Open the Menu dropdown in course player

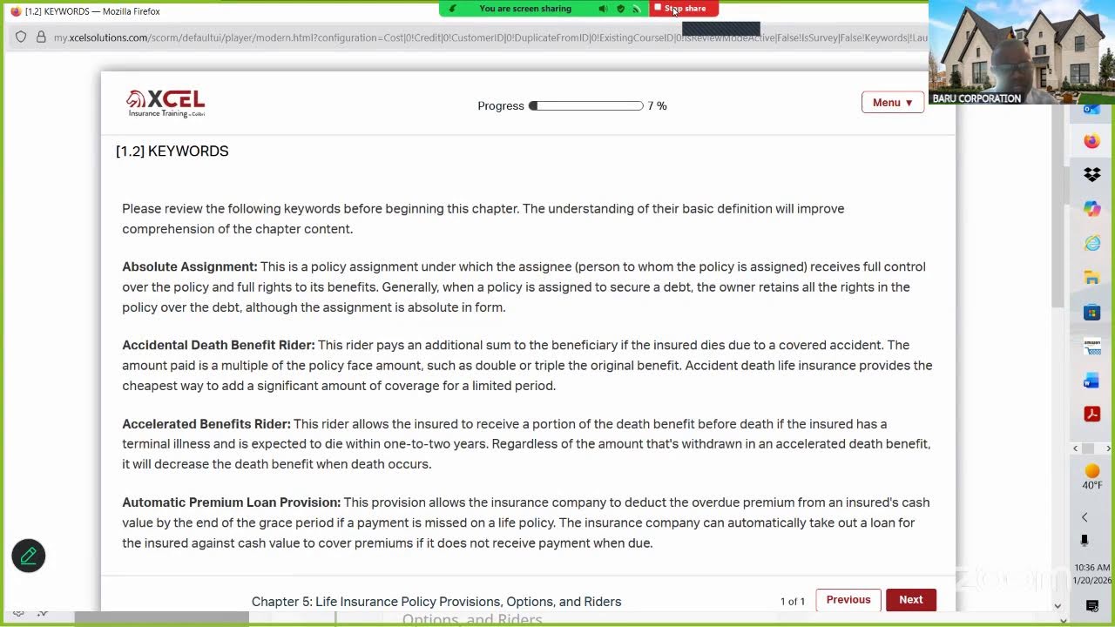(893, 103)
